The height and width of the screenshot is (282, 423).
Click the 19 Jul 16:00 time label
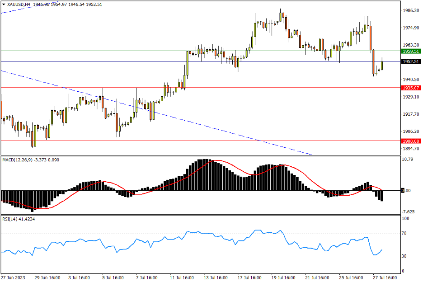282,277
